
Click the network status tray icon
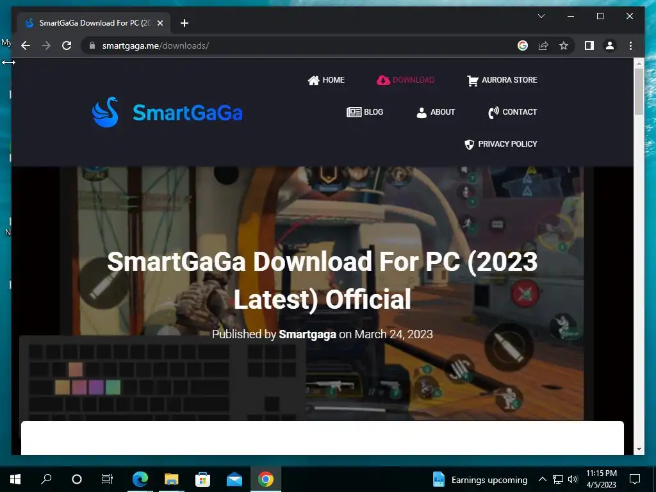(x=558, y=479)
